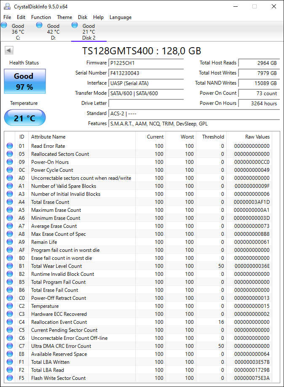Open the Disk menu
The width and height of the screenshot is (284, 387).
click(x=83, y=17)
